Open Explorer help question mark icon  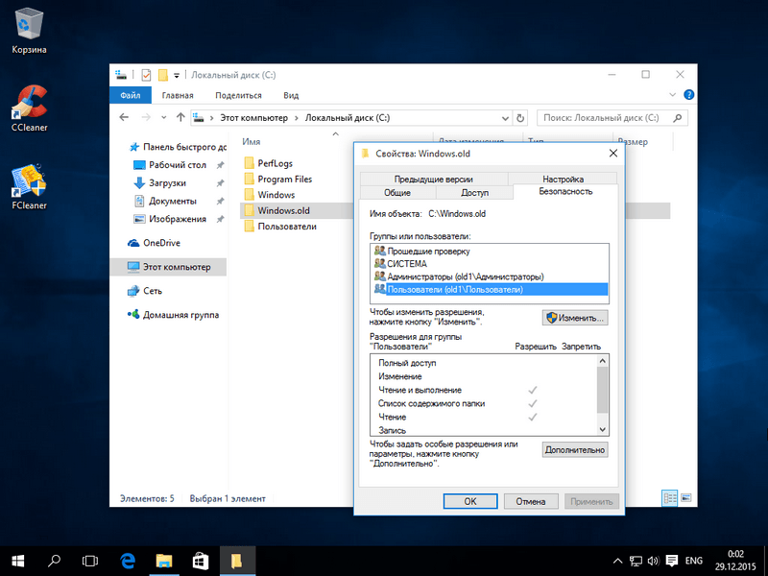pos(688,95)
